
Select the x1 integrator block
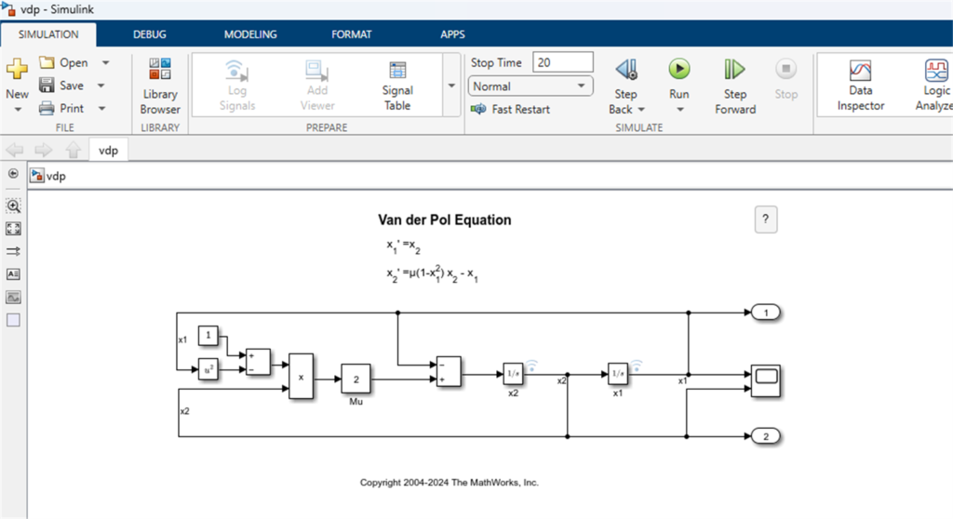[x=618, y=374]
